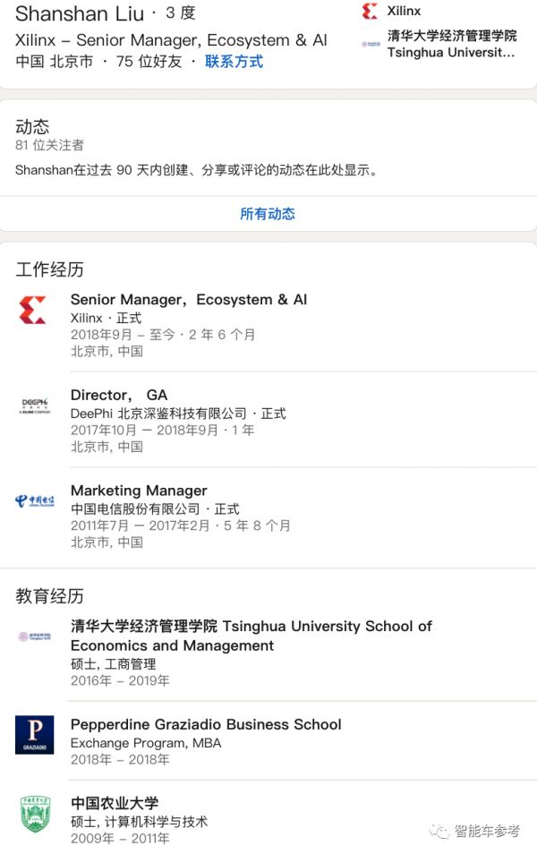Click the Xilinx company name at top right
This screenshot has width=537, height=854.
(x=404, y=12)
